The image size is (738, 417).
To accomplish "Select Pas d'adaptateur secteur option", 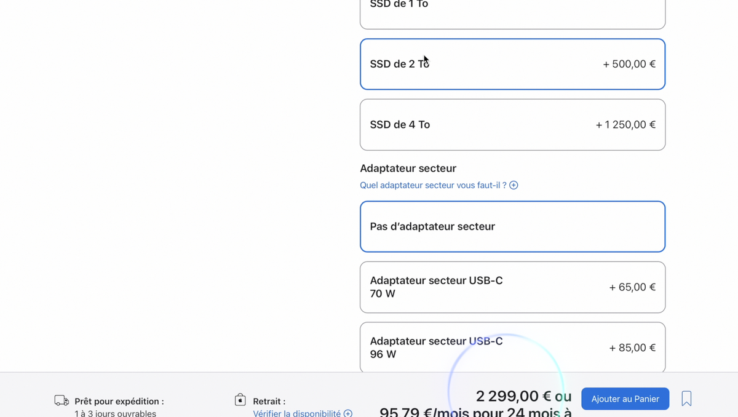I will click(512, 226).
